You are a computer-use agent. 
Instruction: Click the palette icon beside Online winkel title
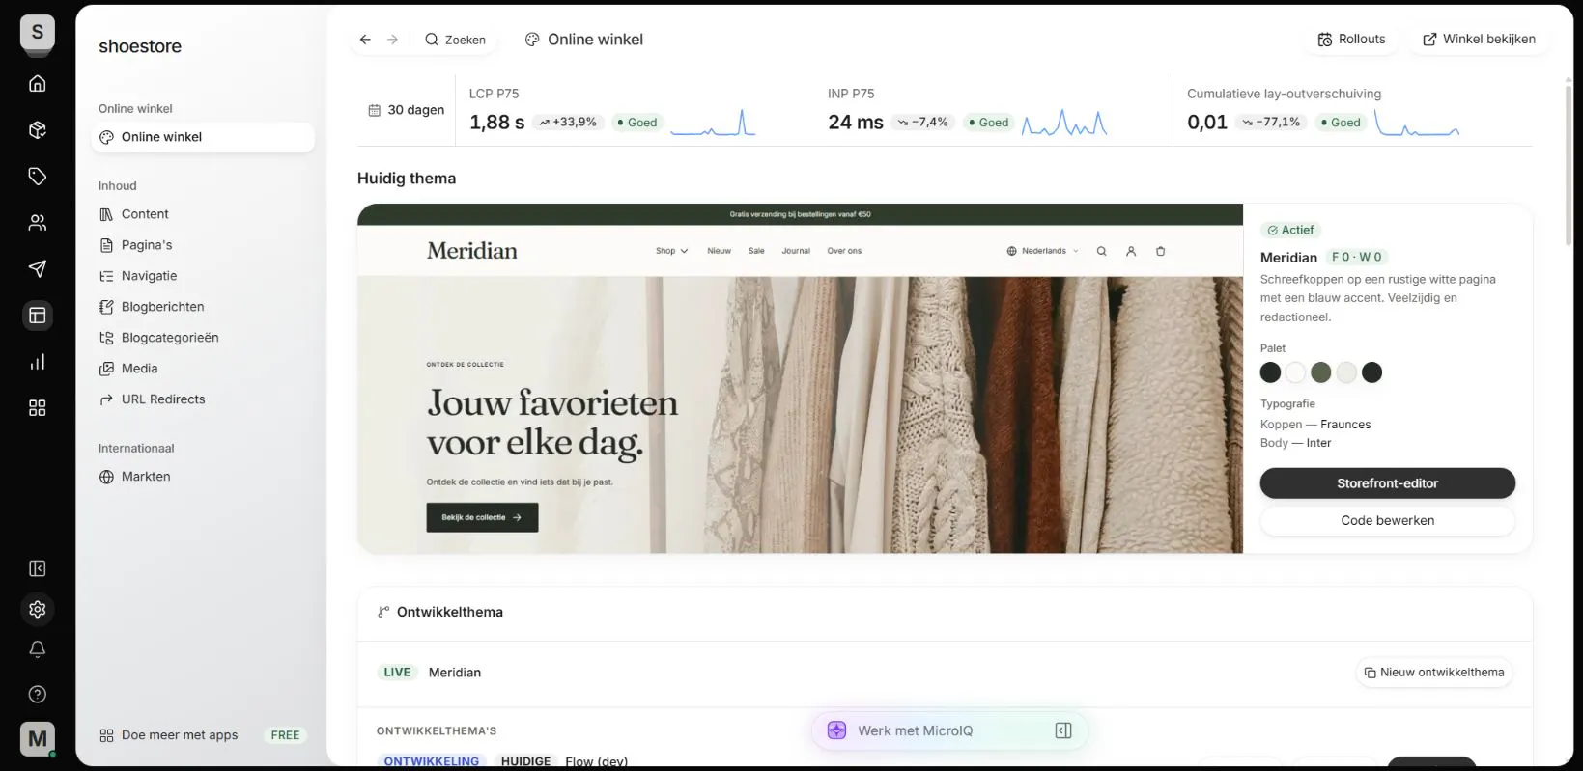tap(532, 40)
